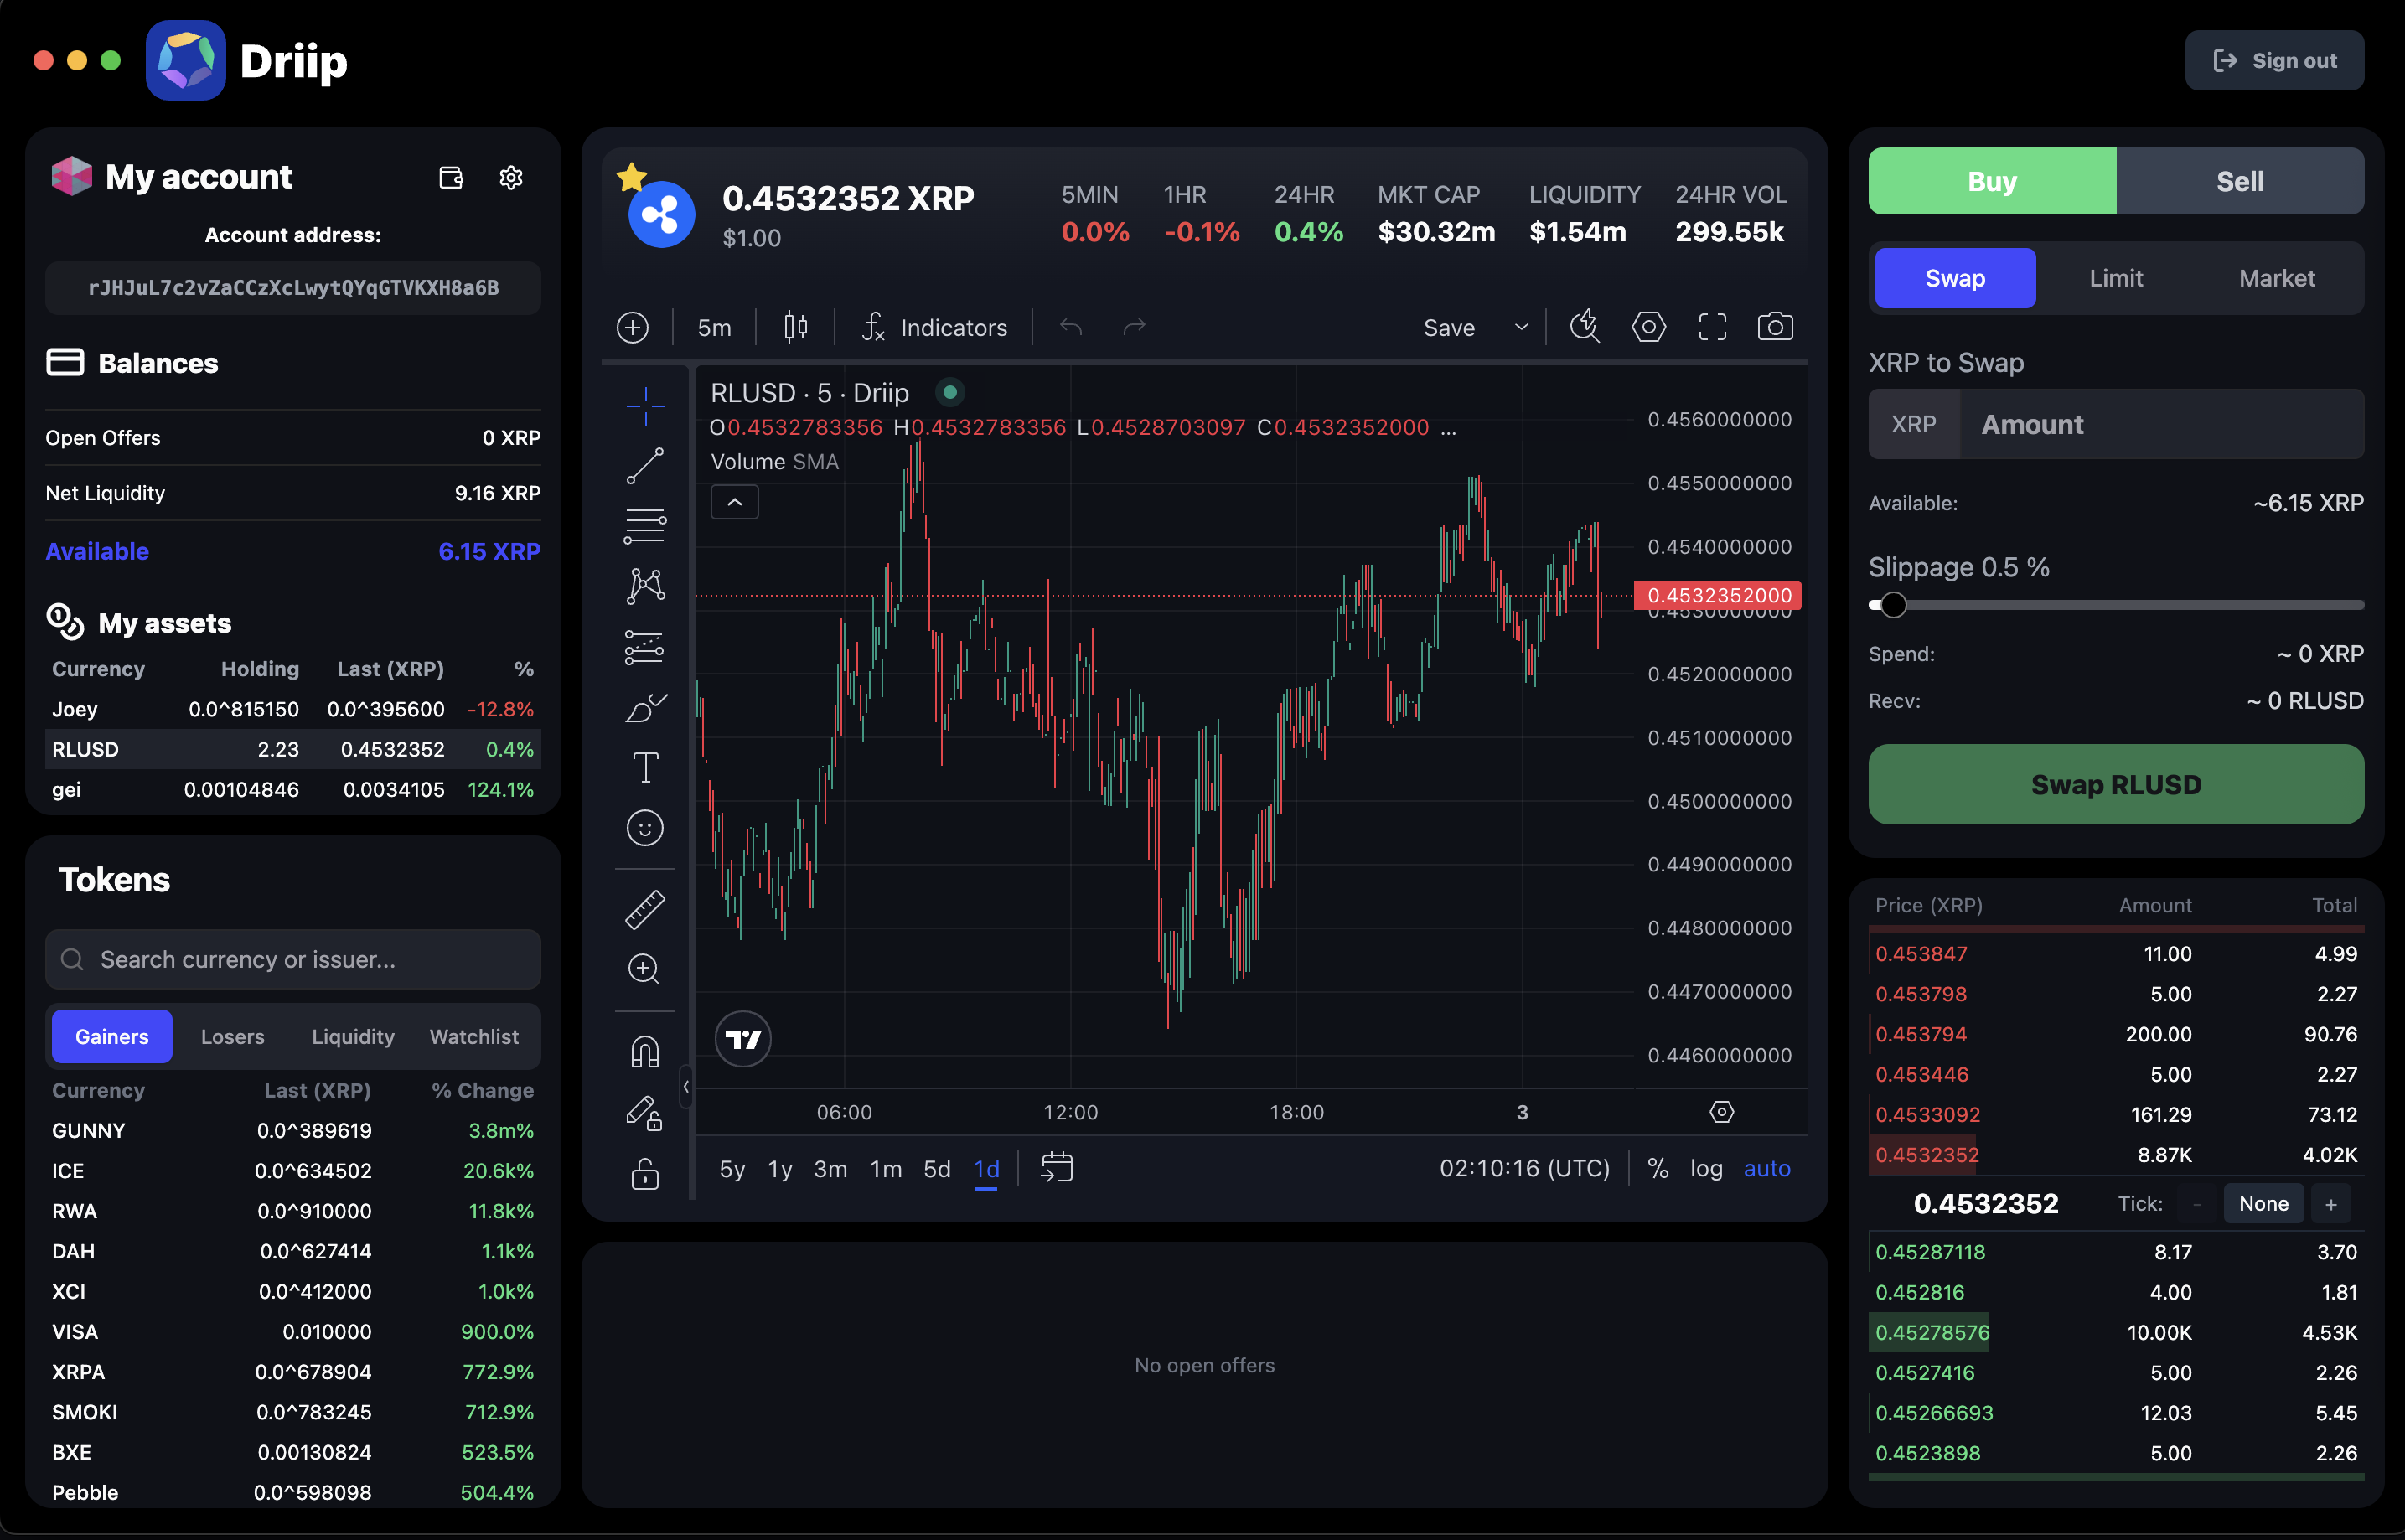Open TradingView logo on the chart
The height and width of the screenshot is (1540, 2405).
pos(743,1040)
